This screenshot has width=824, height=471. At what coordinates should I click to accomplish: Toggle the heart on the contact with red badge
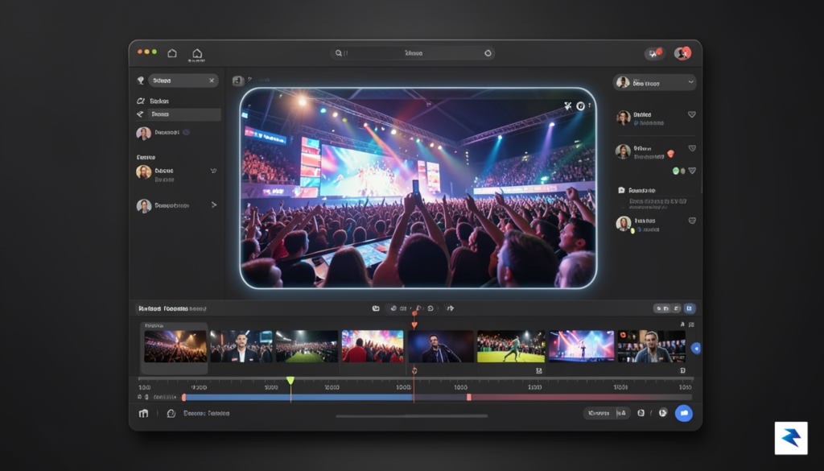[692, 149]
